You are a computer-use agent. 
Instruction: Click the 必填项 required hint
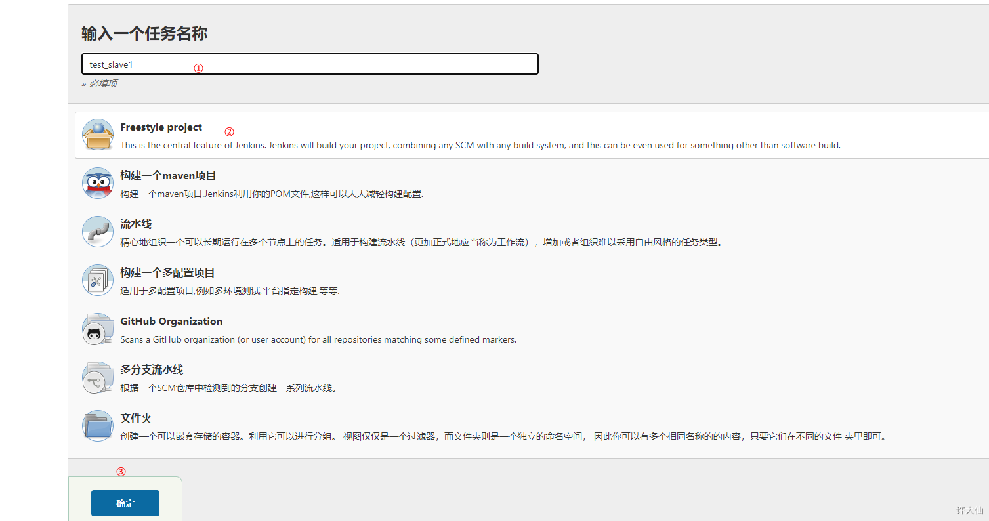[x=99, y=84]
